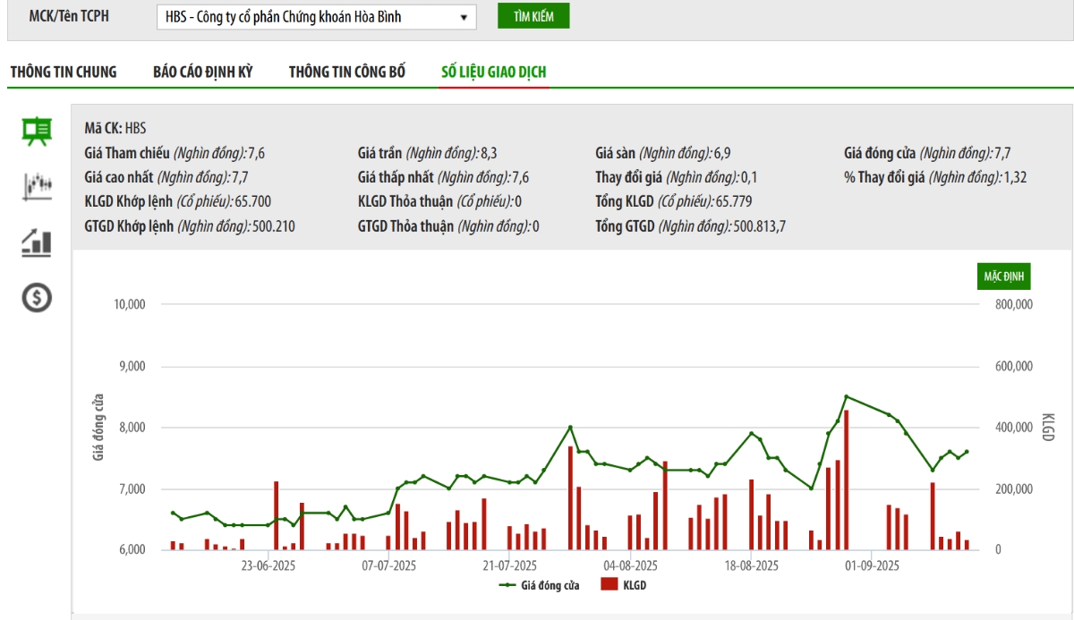Open the dollar coin sidebar icon
1074x620 pixels.
37,297
